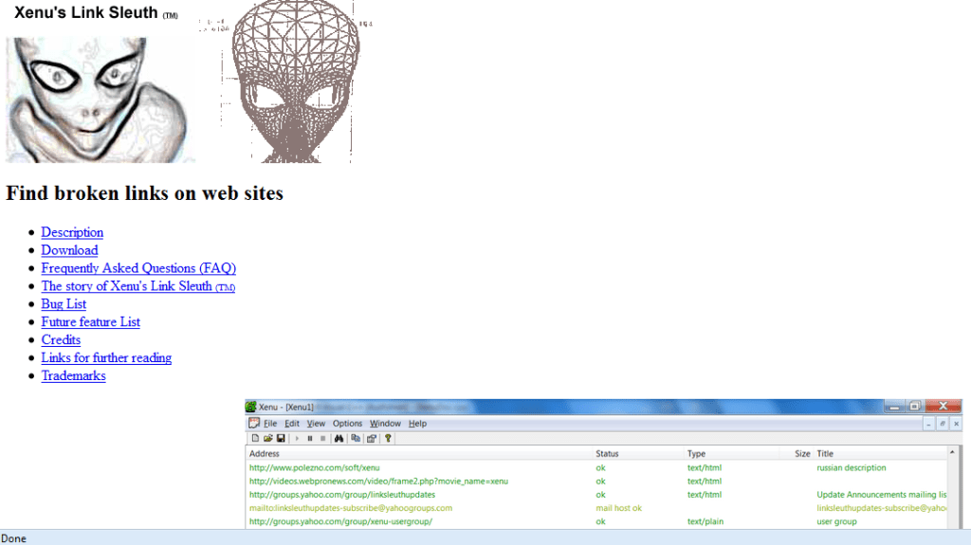The width and height of the screenshot is (971, 545).
Task: Click the Pause icon in Xenu toolbar
Action: [310, 438]
